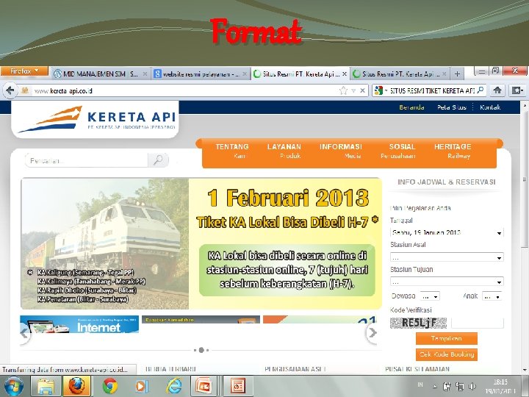Viewport: 529px width, 397px height.
Task: Show hidden tray icons arrow
Action: point(434,386)
